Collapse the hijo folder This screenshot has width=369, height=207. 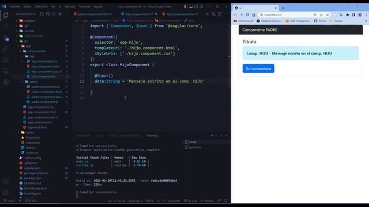(x=32, y=56)
